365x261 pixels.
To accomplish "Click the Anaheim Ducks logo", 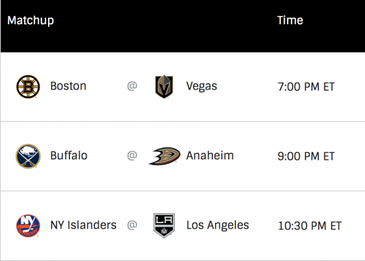I will pyautogui.click(x=164, y=156).
